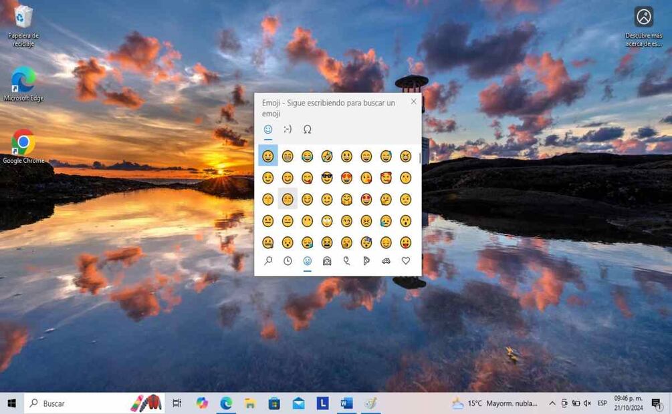Open the people emoji category
The width and height of the screenshot is (672, 414).
pyautogui.click(x=327, y=261)
